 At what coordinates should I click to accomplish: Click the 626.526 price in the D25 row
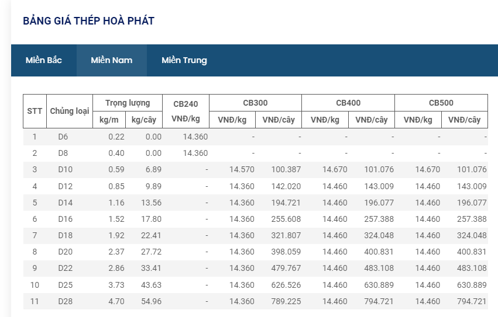point(286,285)
